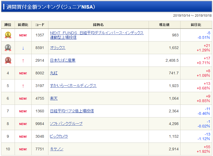Click current price 4,298

pyautogui.click(x=174, y=124)
